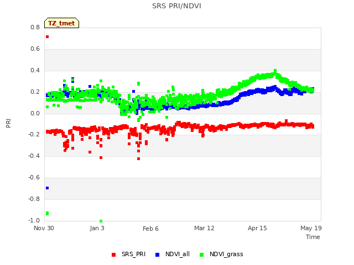Click the PRI y-axis label
This screenshot has height=265, width=354.
8,123
